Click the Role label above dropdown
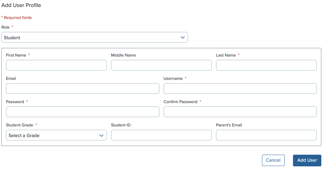 [x=5, y=27]
